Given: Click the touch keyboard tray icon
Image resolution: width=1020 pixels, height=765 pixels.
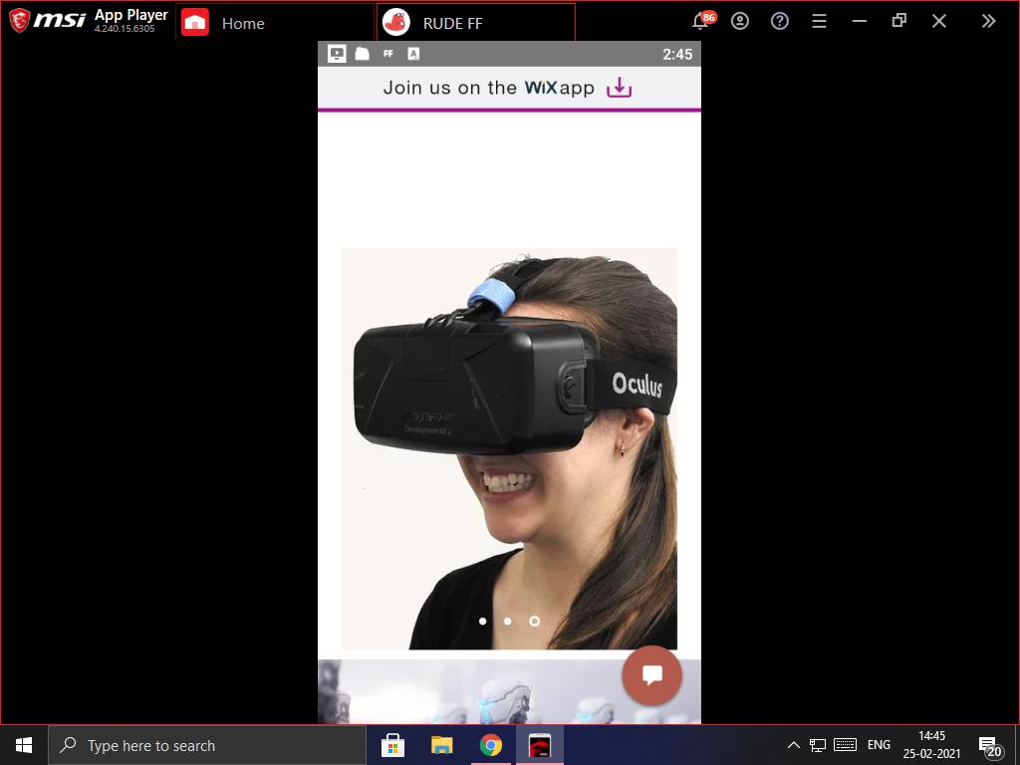Looking at the screenshot, I should [845, 745].
